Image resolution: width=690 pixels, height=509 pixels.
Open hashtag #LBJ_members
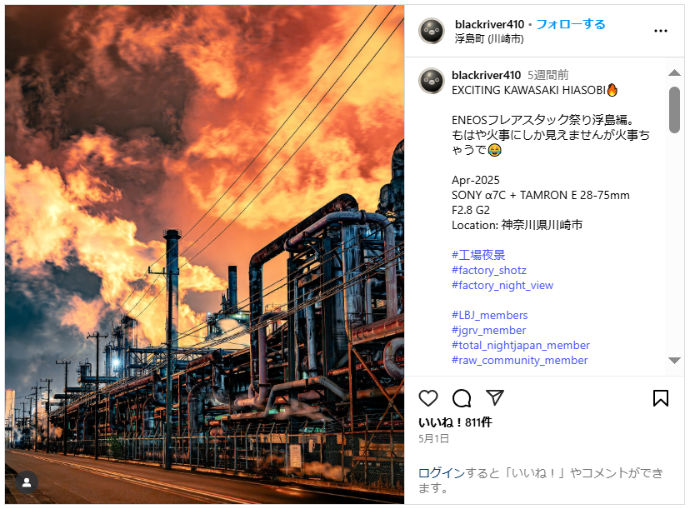489,315
